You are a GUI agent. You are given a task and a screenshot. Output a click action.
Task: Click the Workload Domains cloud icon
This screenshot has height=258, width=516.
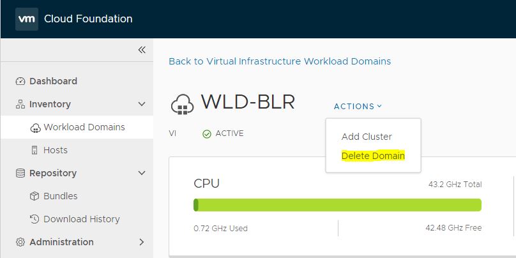pos(35,128)
